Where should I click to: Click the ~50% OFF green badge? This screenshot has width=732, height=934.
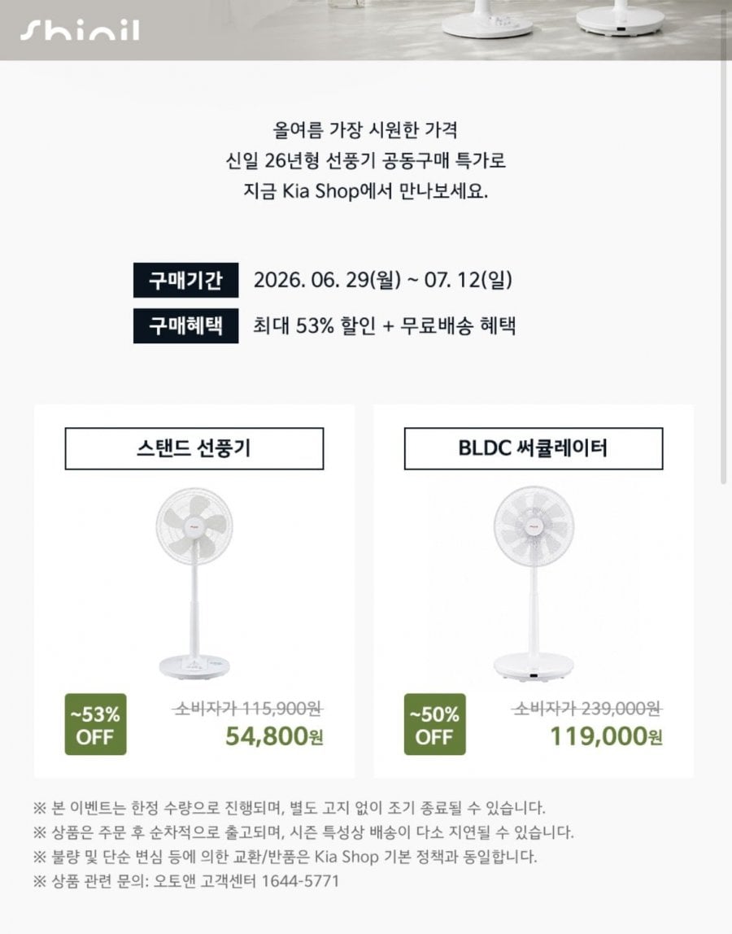[x=435, y=724]
